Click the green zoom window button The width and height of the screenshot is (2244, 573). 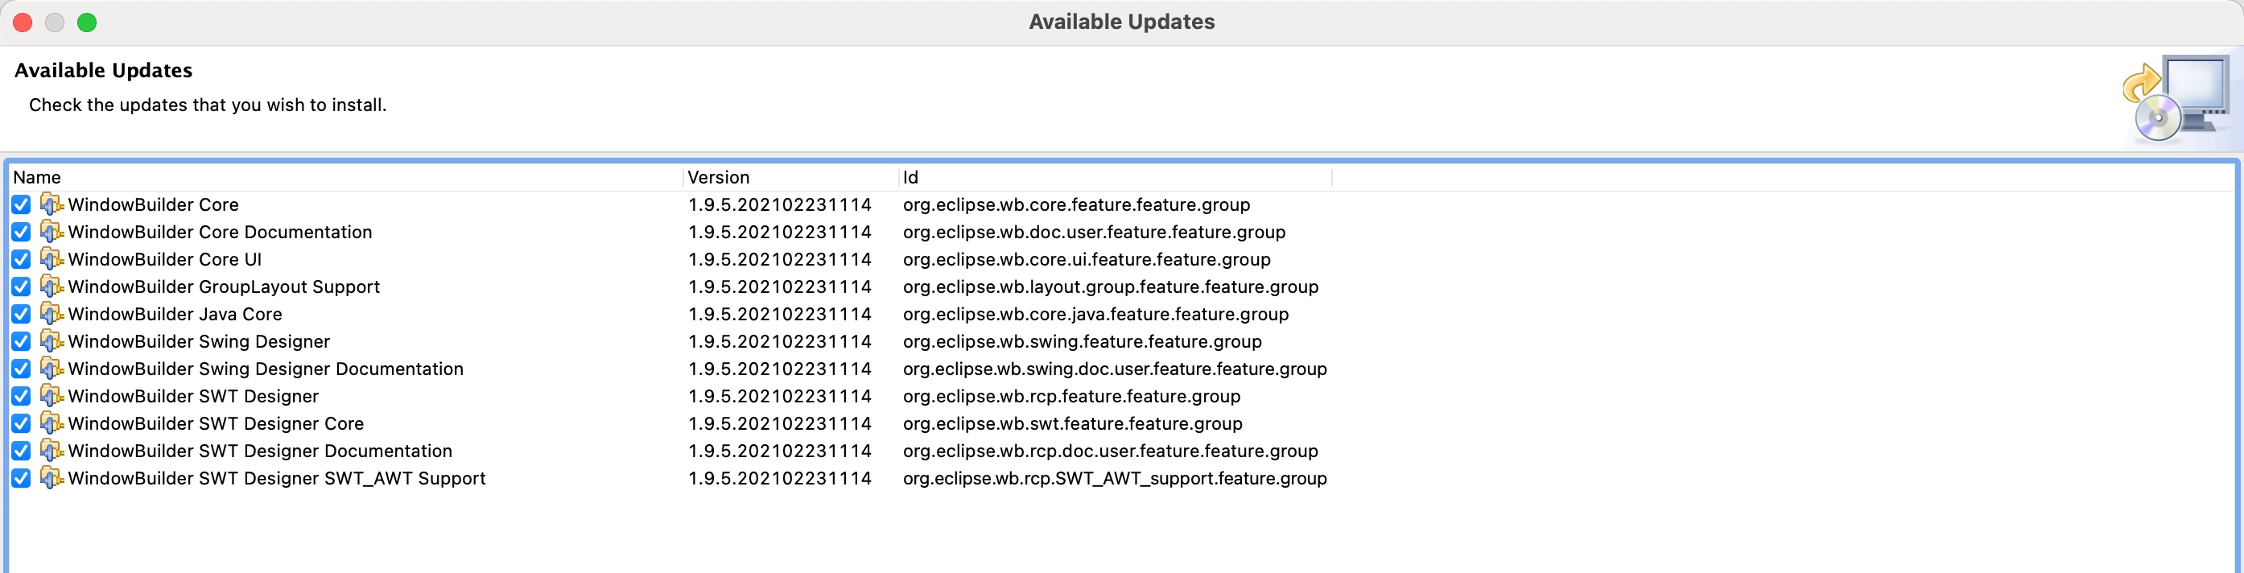point(87,23)
